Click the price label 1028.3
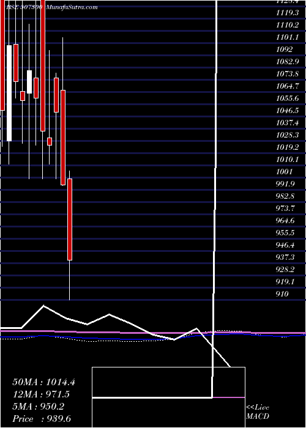Image resolution: width=306 pixels, height=428 pixels. [288, 135]
